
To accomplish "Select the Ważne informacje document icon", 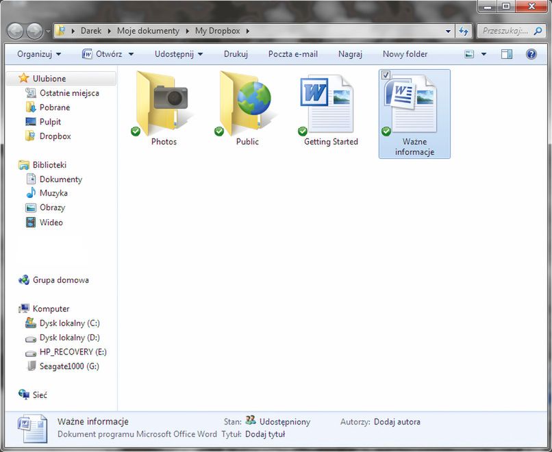I will pos(410,105).
